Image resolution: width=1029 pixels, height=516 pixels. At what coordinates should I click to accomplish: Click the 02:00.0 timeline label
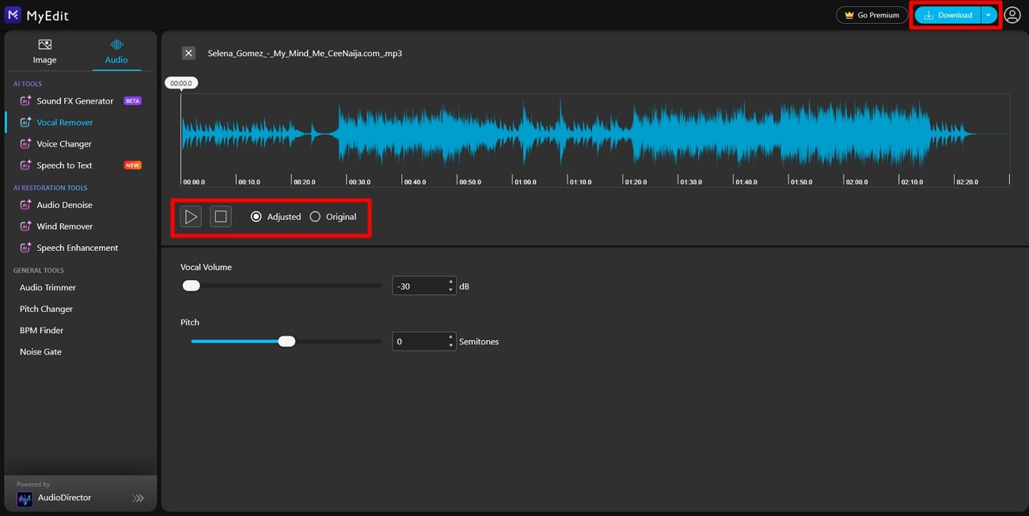(856, 182)
